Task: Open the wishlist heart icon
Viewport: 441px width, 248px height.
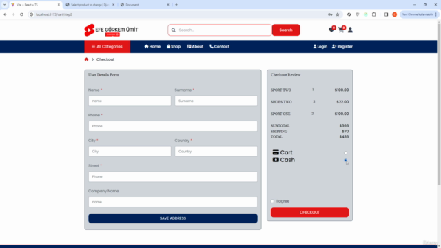Action: tap(331, 30)
